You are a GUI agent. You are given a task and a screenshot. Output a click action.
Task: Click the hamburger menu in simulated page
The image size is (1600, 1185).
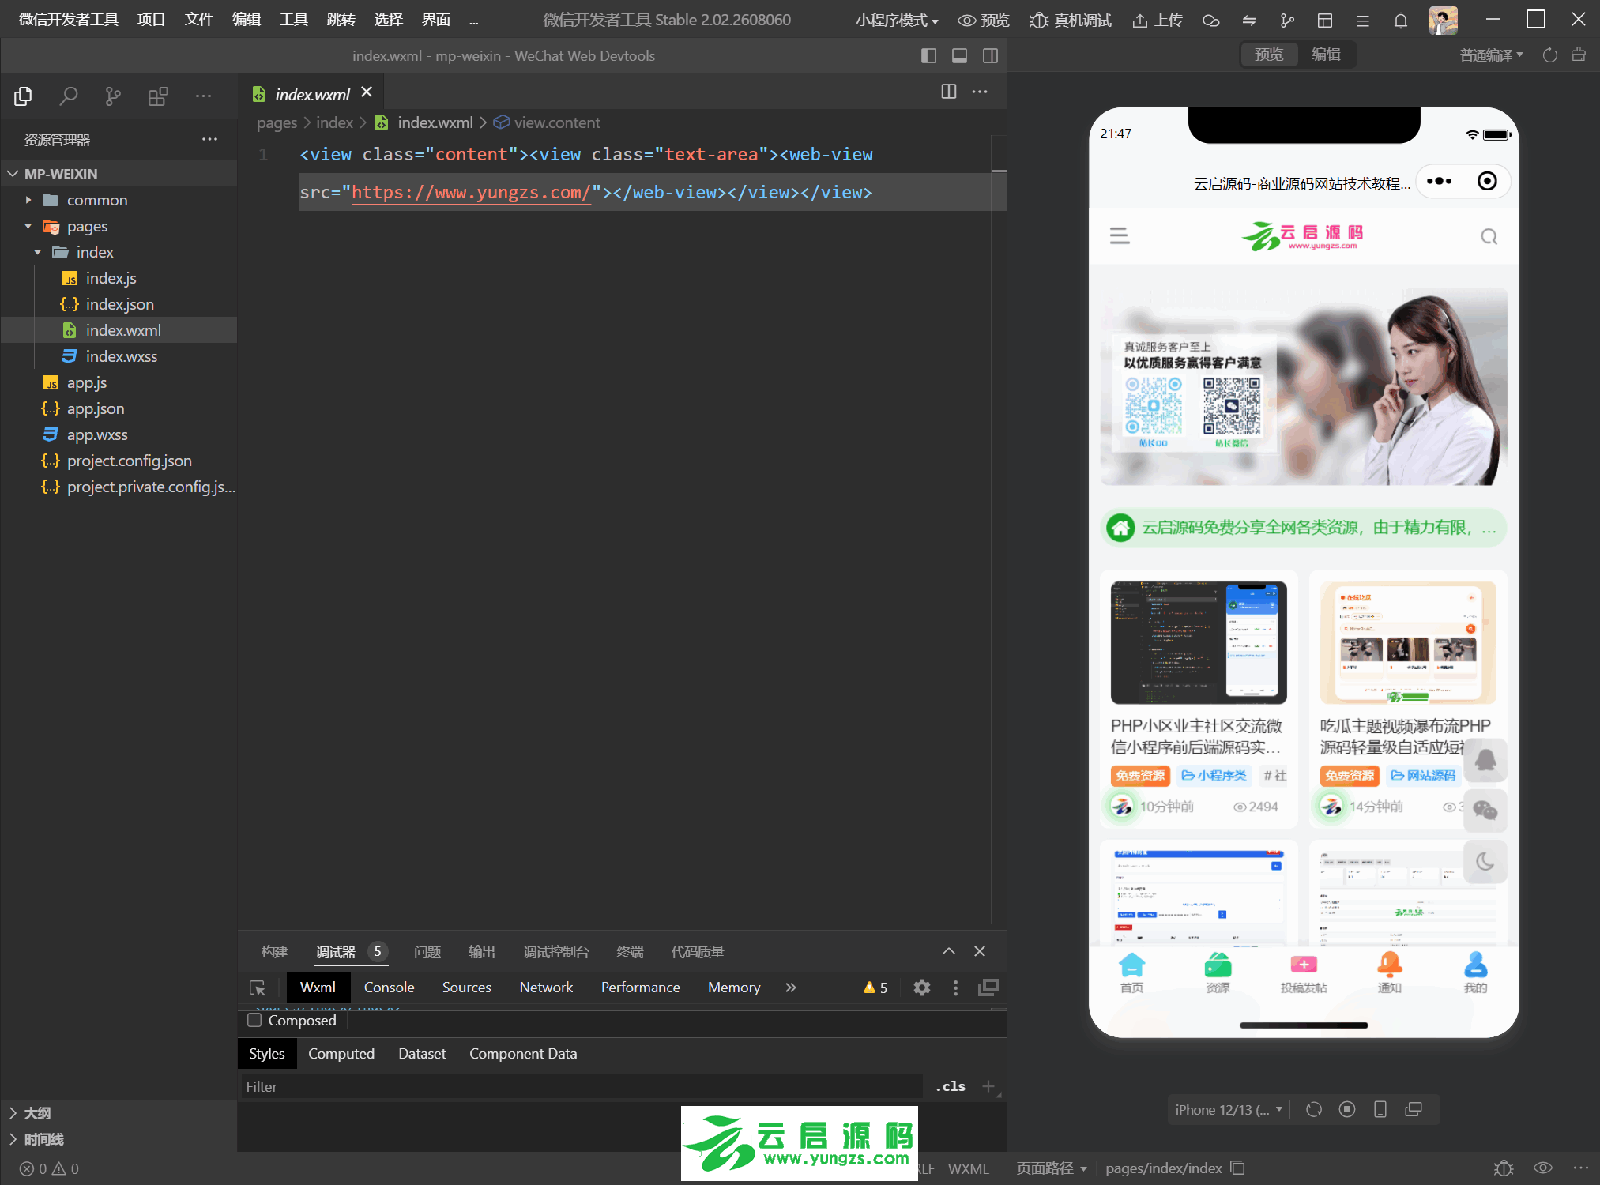[1120, 235]
